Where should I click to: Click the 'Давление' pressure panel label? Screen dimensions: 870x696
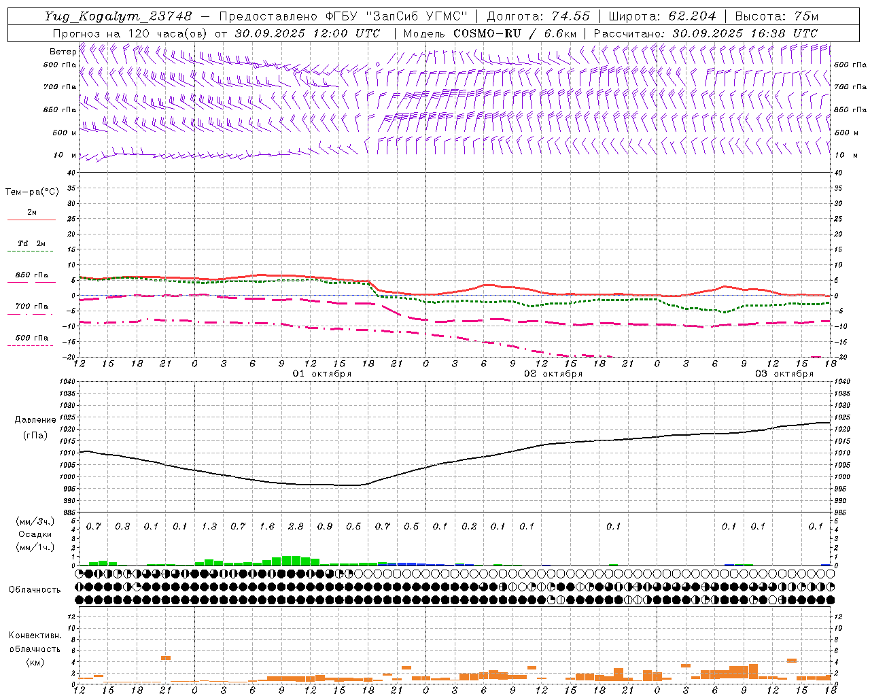pos(36,420)
